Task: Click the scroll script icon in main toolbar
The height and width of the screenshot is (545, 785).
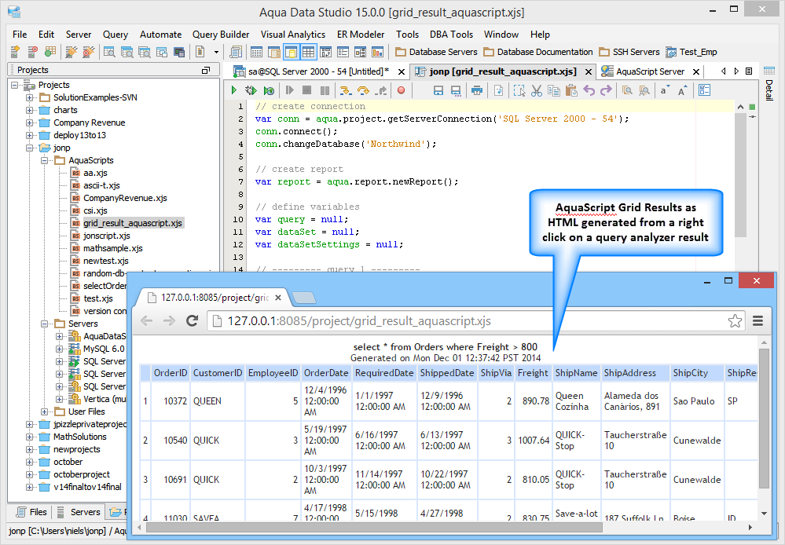Action: coord(235,52)
